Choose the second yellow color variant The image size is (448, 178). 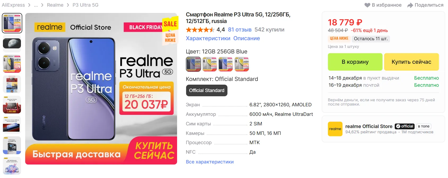pyautogui.click(x=210, y=64)
